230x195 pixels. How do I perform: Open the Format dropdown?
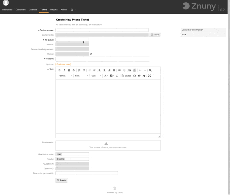[x=65, y=76]
